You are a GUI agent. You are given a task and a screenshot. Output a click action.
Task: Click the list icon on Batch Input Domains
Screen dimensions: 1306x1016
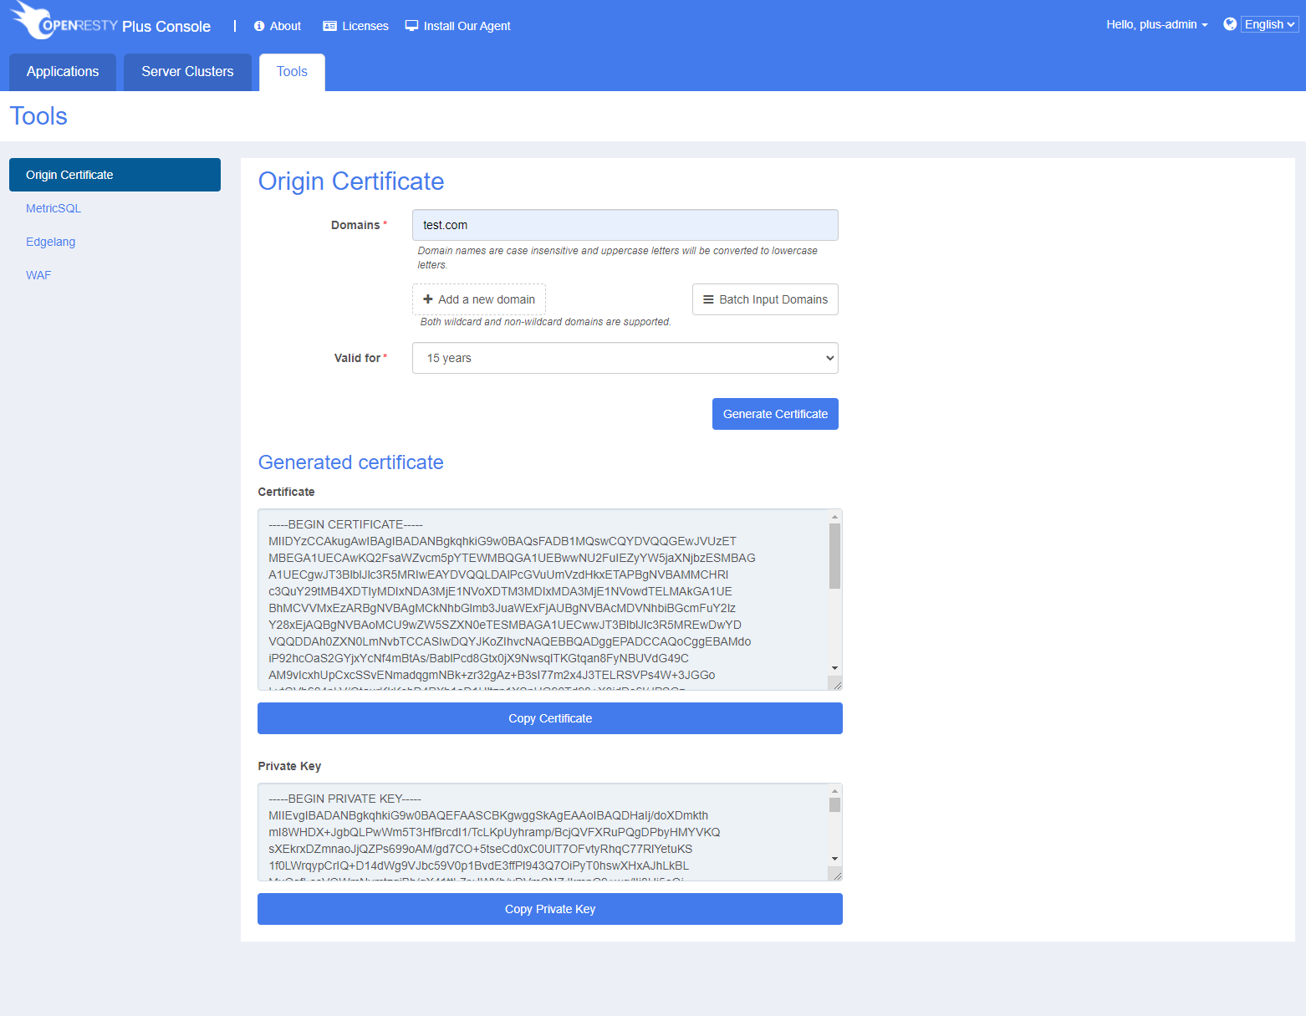click(x=708, y=299)
